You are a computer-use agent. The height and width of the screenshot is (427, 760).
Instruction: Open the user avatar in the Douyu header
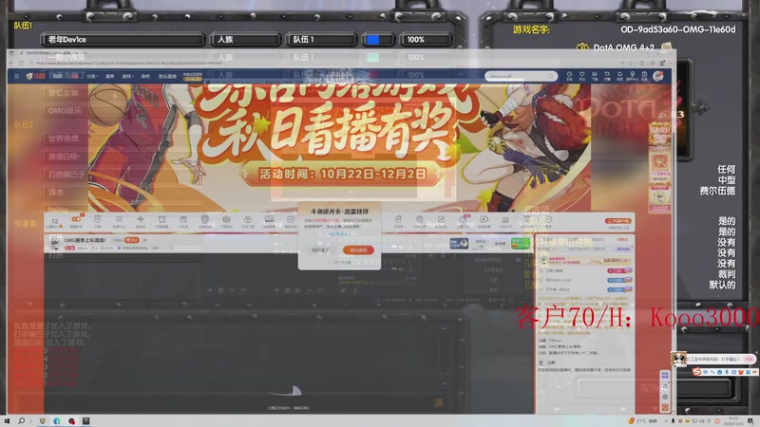[x=658, y=76]
